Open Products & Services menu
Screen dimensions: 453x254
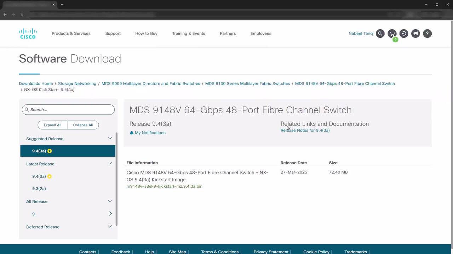(x=71, y=34)
